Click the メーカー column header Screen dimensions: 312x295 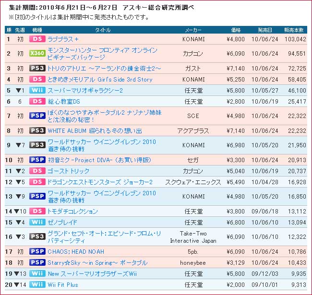193,30
